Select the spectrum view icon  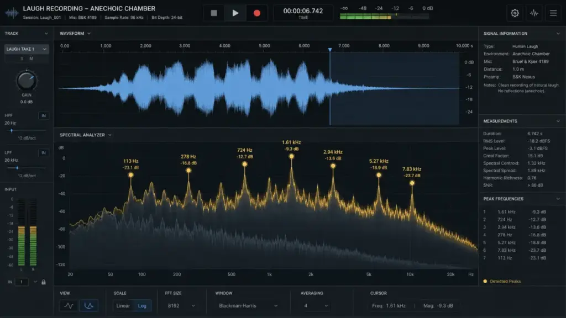(89, 306)
